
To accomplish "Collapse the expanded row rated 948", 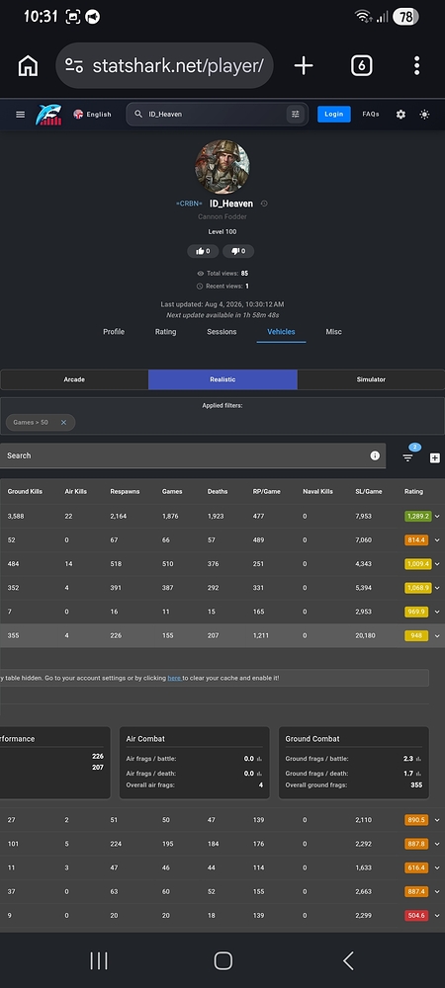I will coord(437,635).
